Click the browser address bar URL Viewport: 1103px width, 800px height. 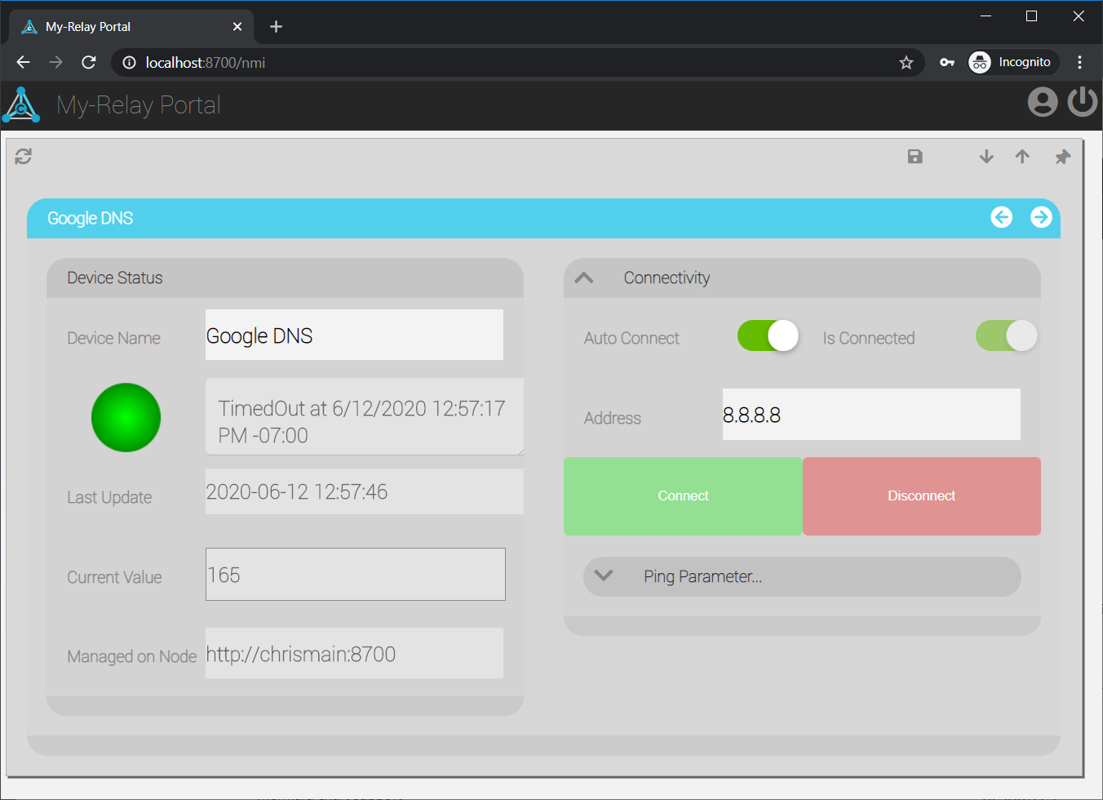pos(206,62)
